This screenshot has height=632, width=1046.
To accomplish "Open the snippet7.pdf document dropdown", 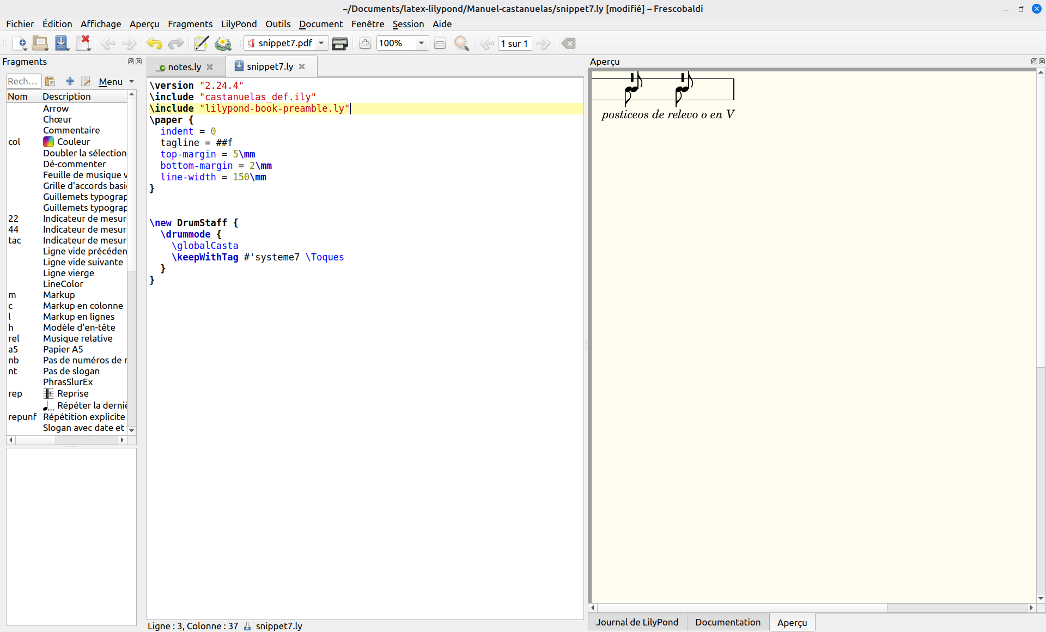I will click(x=321, y=43).
